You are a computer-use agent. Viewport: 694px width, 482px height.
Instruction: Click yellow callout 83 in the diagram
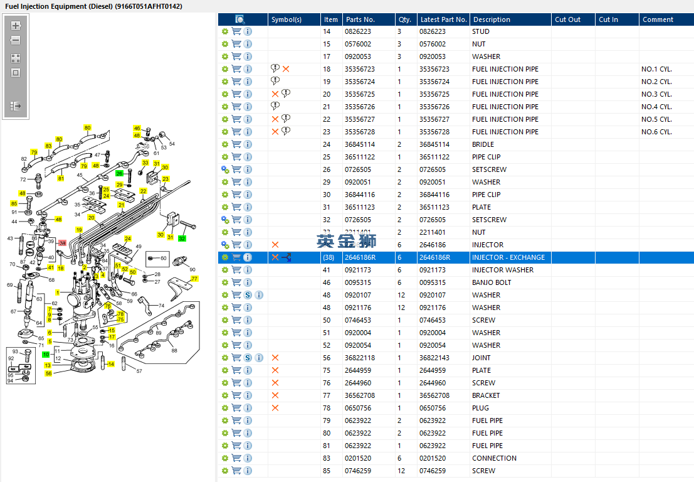click(x=48, y=146)
